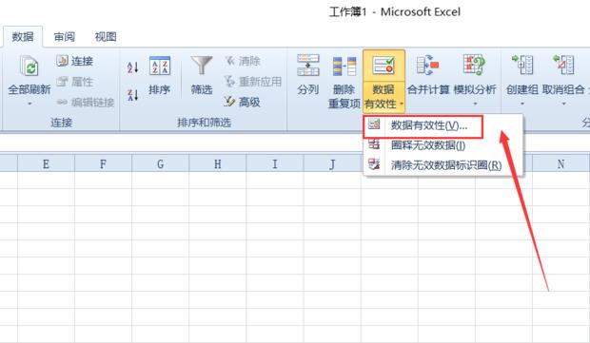Select column J header
The width and height of the screenshot is (590, 343).
pyautogui.click(x=332, y=163)
